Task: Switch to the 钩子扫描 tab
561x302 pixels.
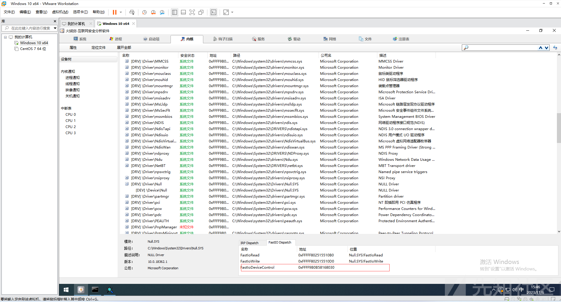Action: click(x=223, y=39)
